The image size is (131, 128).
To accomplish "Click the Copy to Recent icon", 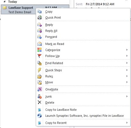I will pyautogui.click(x=39, y=123).
